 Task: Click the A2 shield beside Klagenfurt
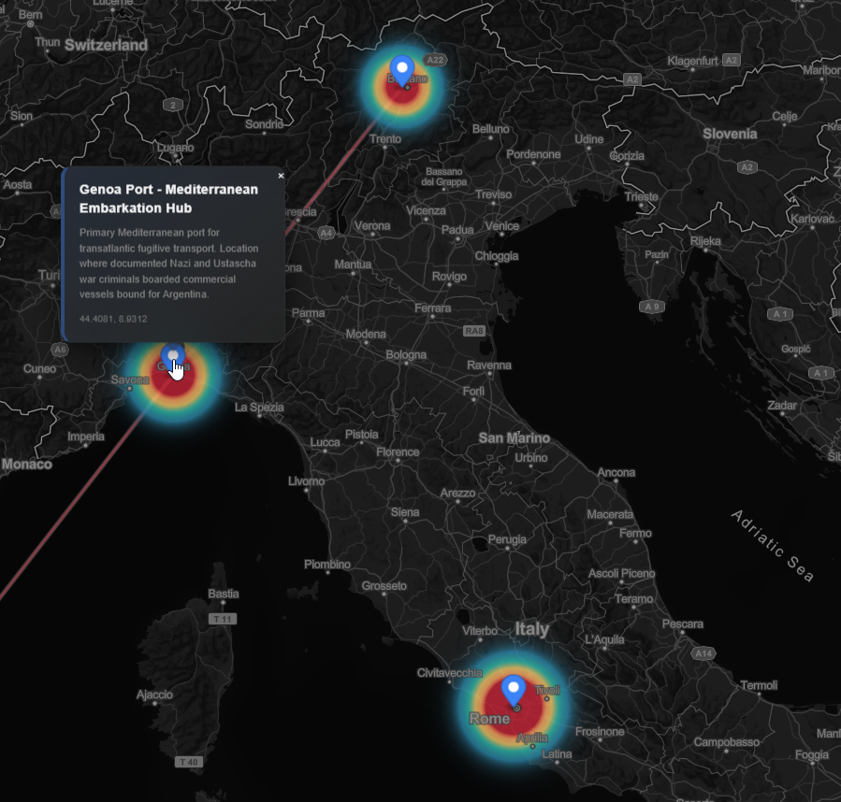pos(732,58)
